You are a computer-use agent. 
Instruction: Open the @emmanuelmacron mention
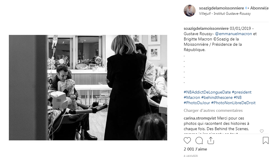[233, 34]
